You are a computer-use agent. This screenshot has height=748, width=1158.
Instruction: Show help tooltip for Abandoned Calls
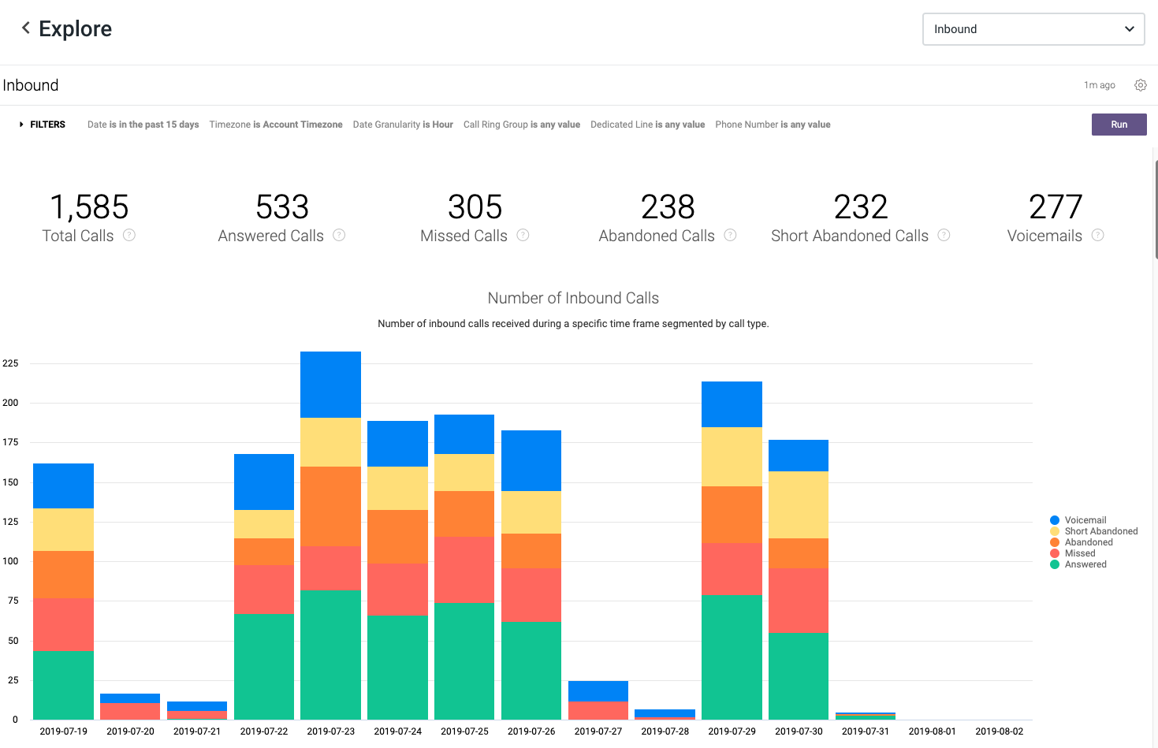pos(730,235)
